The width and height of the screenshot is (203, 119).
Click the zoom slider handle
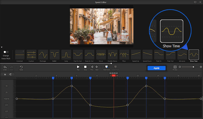(x=193, y=67)
